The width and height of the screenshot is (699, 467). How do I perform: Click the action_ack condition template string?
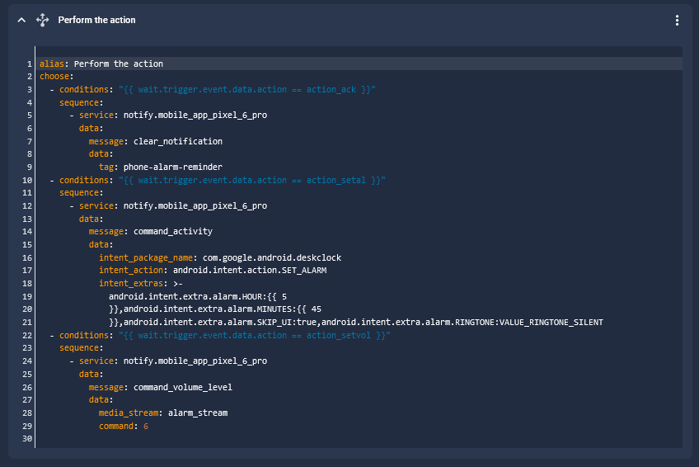point(247,89)
